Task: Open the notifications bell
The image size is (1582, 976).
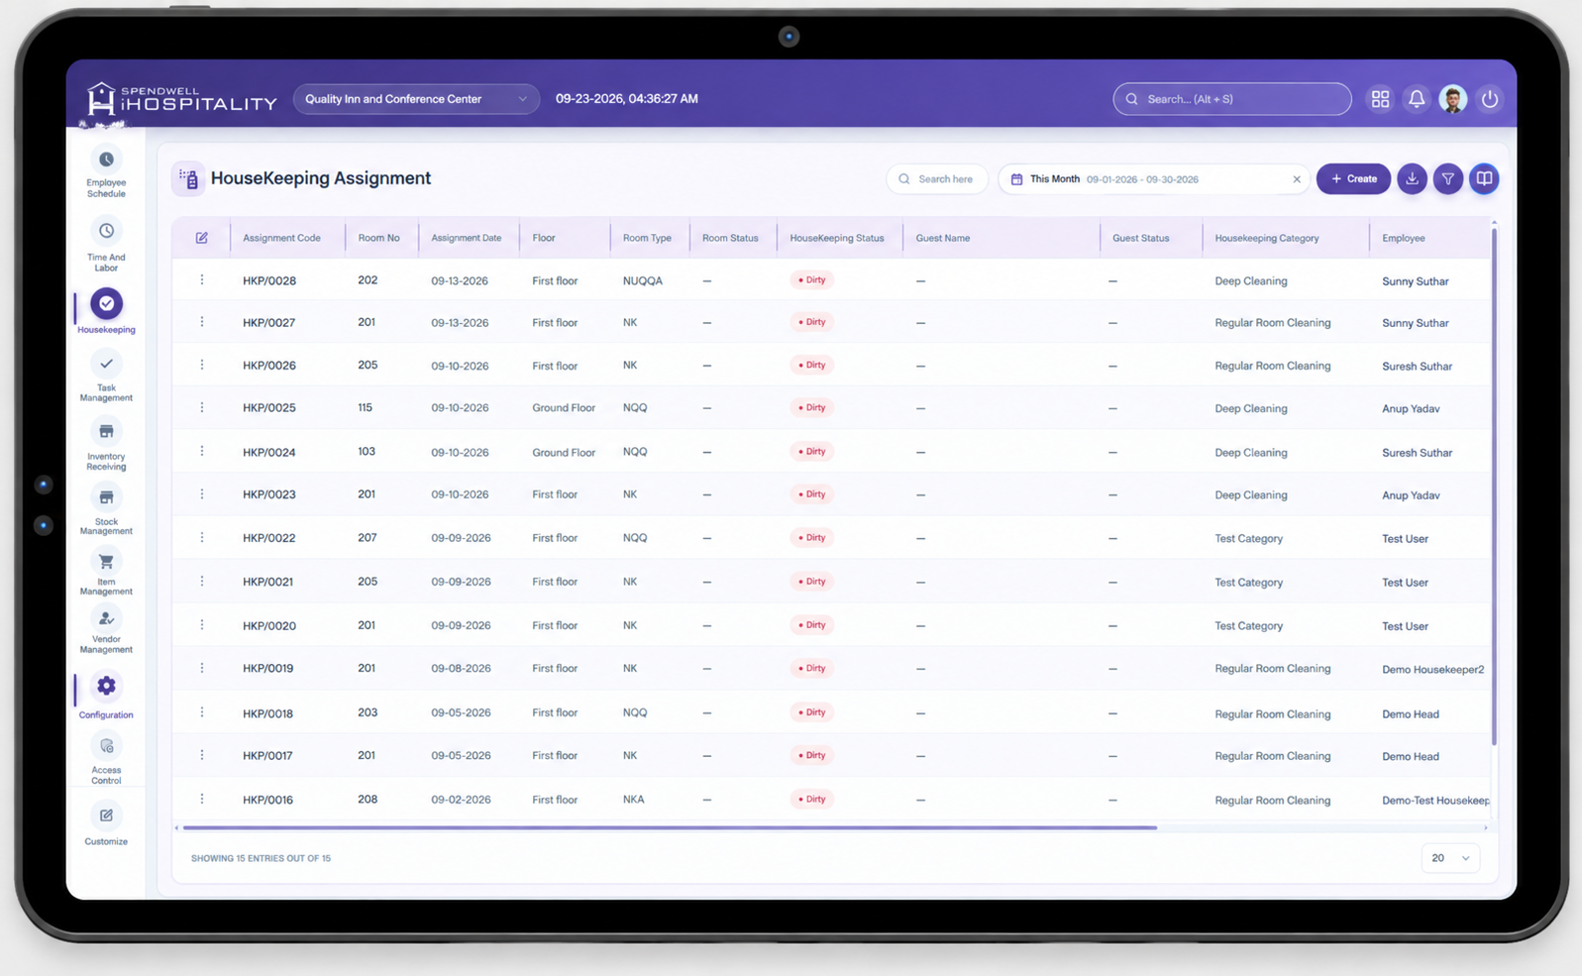Action: pos(1417,99)
